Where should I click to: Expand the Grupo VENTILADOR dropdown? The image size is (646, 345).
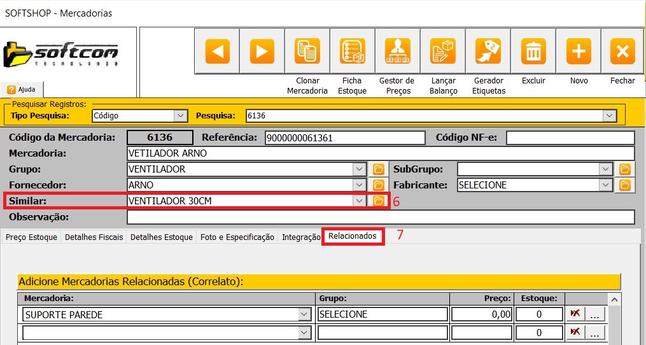click(360, 169)
